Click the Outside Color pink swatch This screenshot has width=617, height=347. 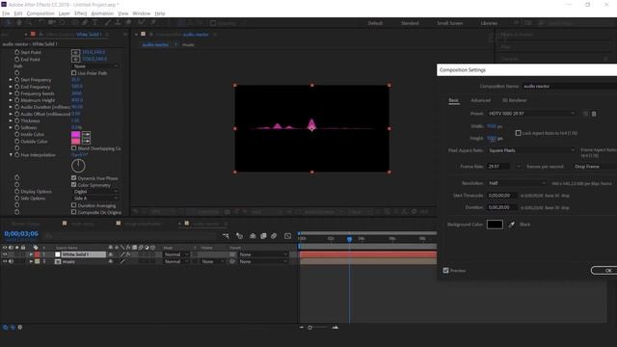point(75,141)
